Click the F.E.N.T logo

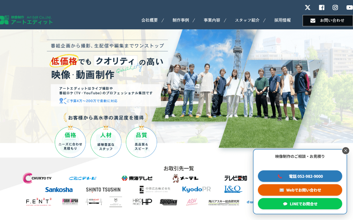pos(39,202)
